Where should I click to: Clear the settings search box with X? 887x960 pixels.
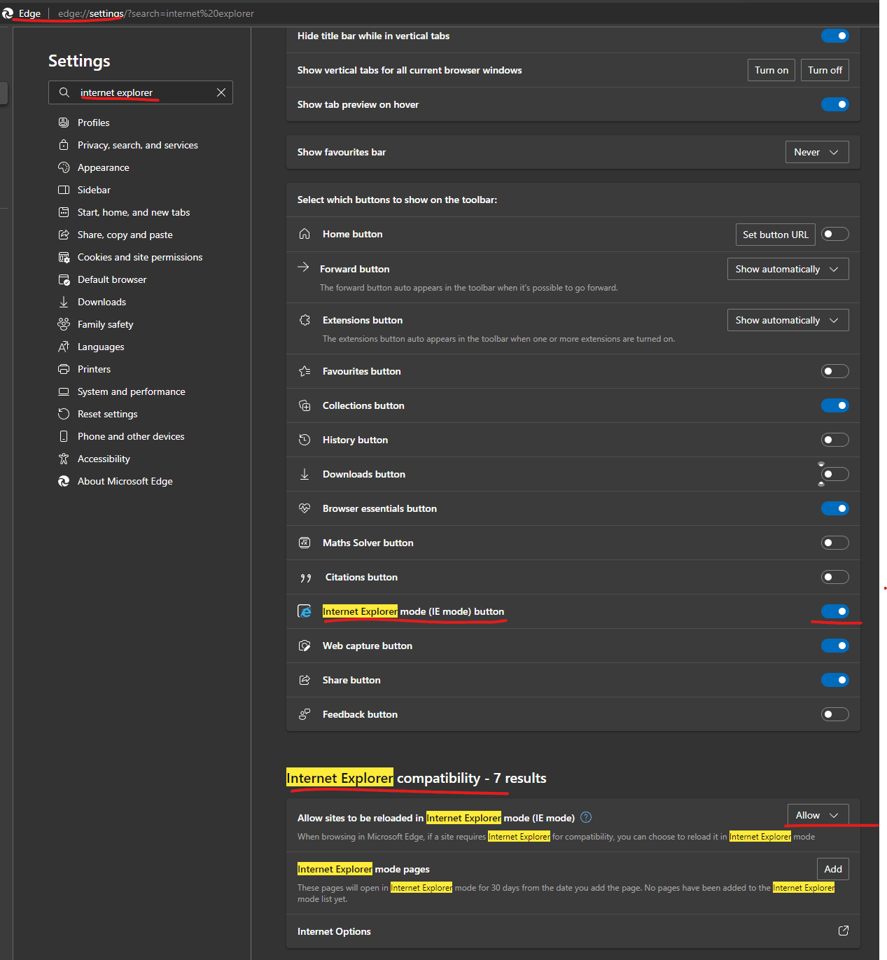point(221,92)
